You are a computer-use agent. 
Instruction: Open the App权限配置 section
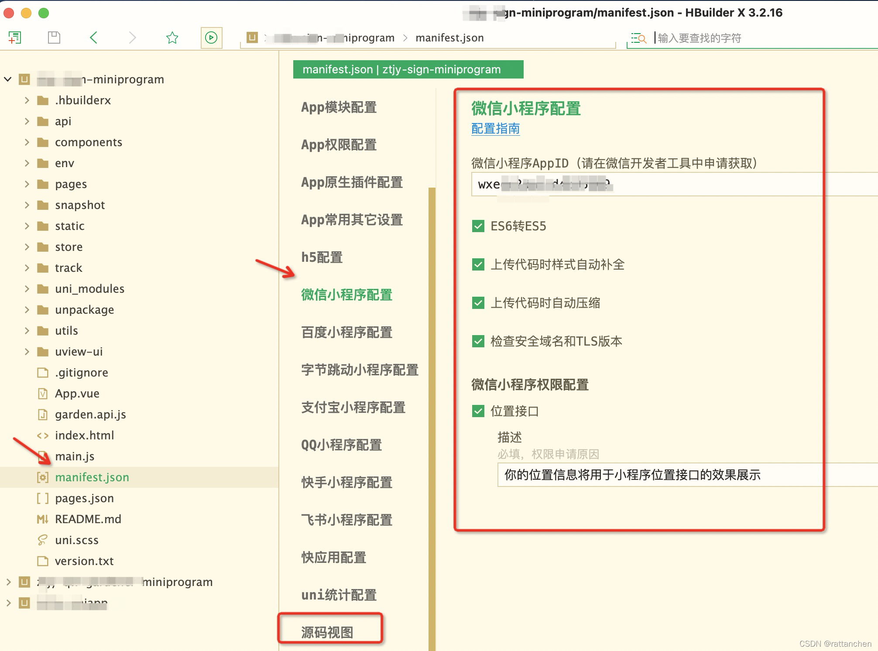pyautogui.click(x=339, y=145)
